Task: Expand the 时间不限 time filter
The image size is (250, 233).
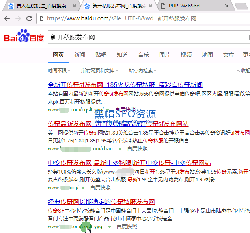Action: point(59,71)
